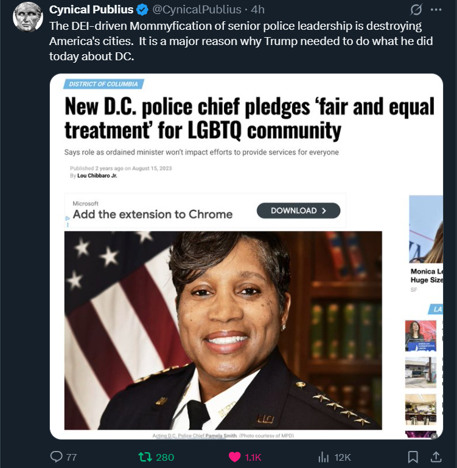Viewport: 457px width, 468px height.
Task: Open Cynical Publius profile avatar
Action: [28, 17]
